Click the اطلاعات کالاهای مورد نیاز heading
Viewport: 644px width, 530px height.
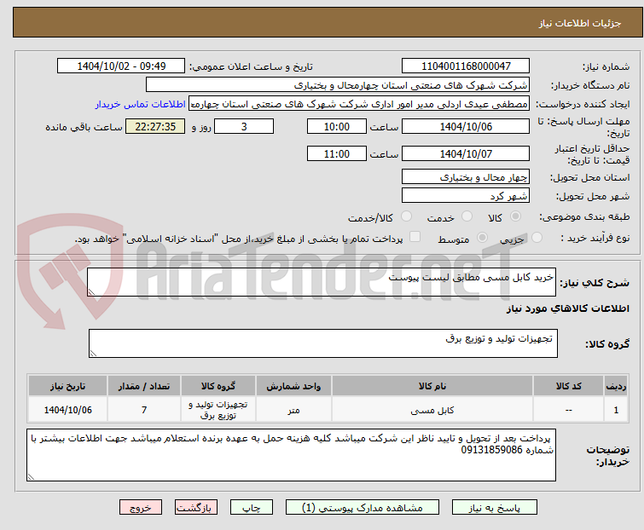click(x=567, y=308)
